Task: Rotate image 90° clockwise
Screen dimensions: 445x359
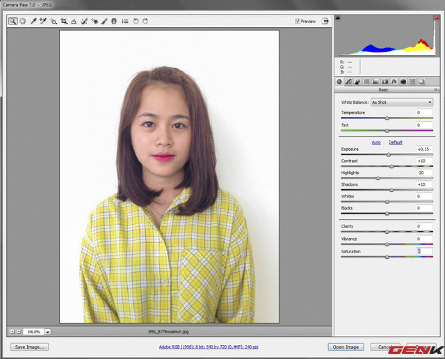Action: (x=145, y=21)
